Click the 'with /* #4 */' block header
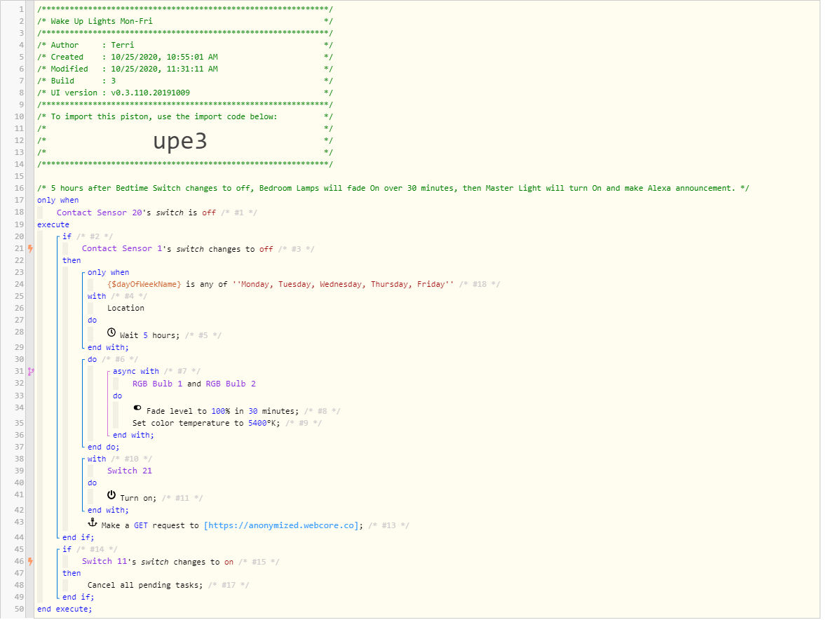 (118, 296)
